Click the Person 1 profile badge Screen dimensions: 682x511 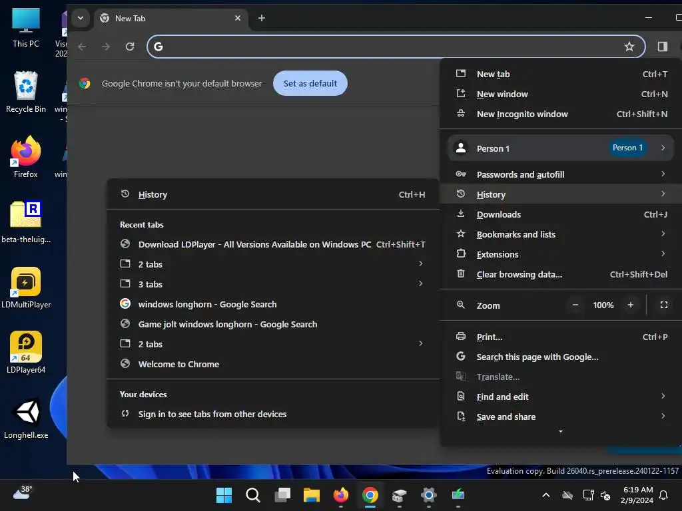click(x=627, y=148)
